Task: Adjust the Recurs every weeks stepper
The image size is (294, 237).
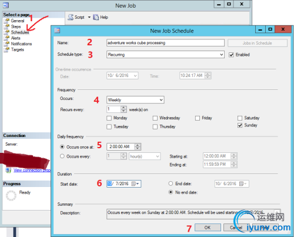Action: pos(123,109)
